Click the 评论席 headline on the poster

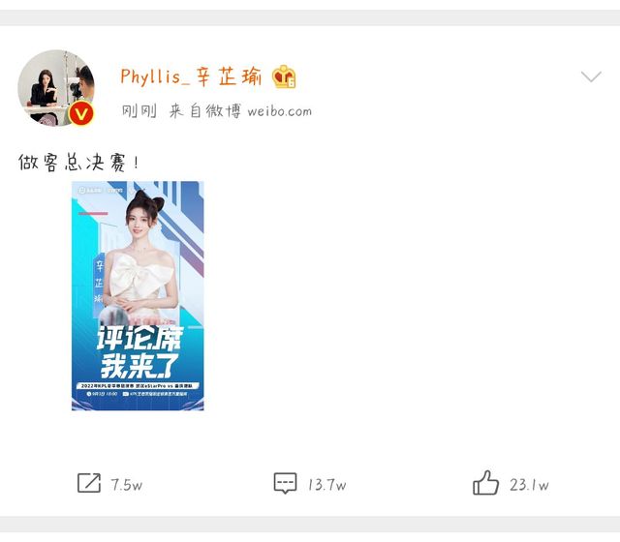tap(139, 339)
